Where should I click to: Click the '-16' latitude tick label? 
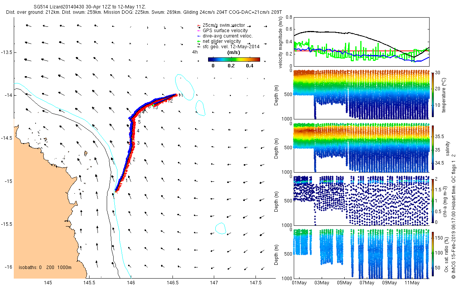[8, 267]
